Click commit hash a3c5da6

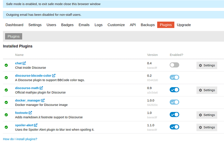[153, 93]
